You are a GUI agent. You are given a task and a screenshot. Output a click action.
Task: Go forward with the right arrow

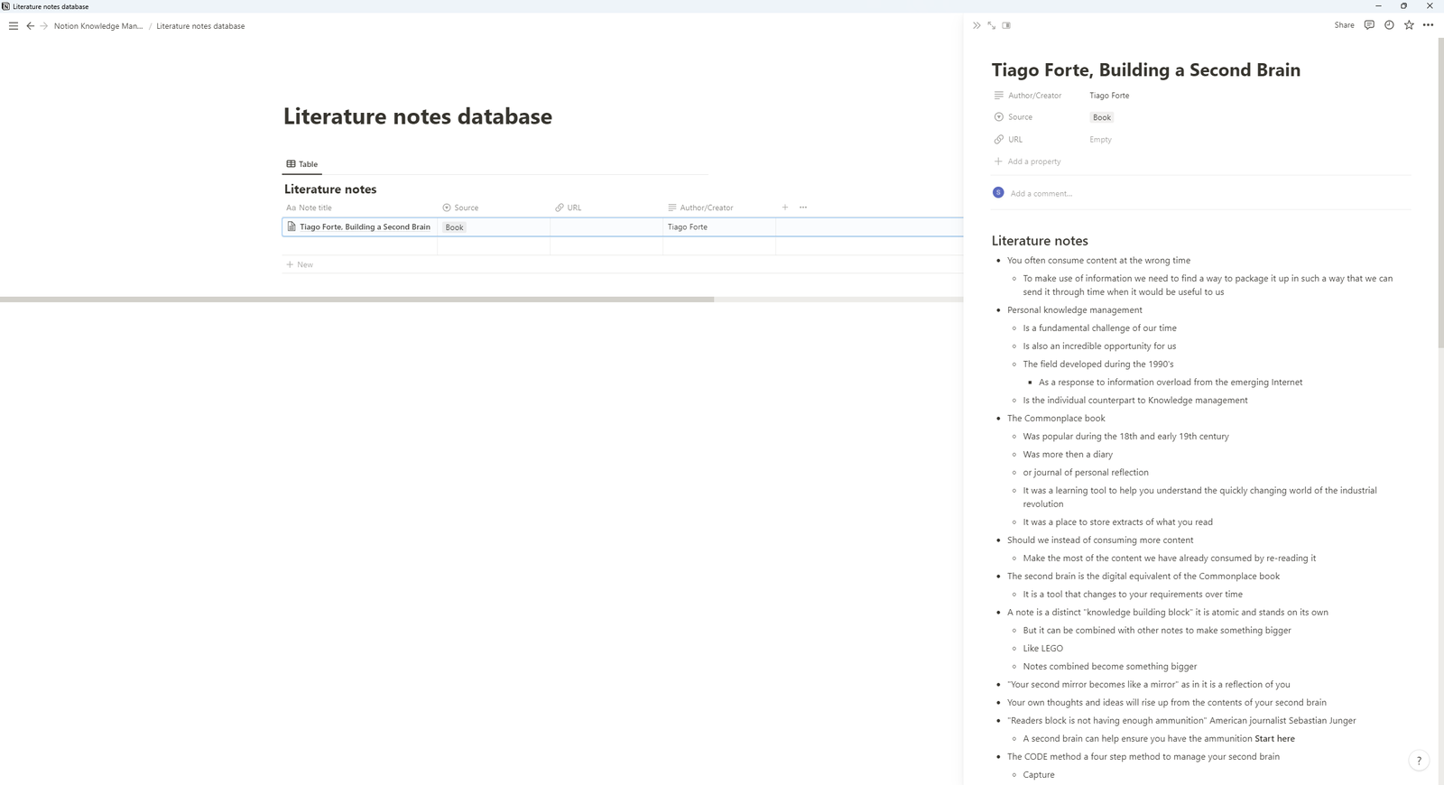(43, 26)
